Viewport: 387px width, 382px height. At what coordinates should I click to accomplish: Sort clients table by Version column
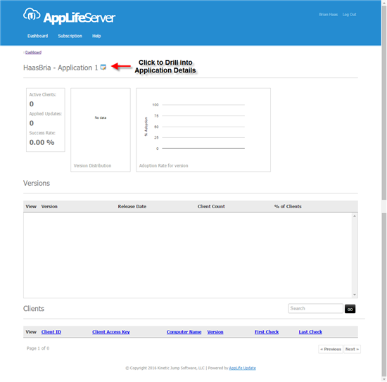(x=215, y=332)
